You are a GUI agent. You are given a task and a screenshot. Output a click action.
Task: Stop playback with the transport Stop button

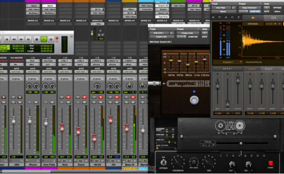[x=37, y=39]
